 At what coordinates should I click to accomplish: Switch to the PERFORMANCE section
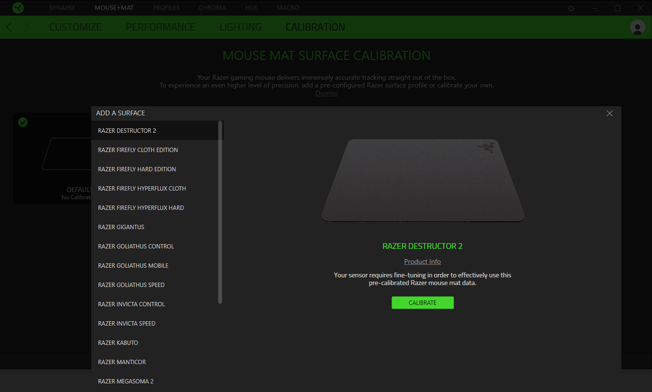point(160,27)
